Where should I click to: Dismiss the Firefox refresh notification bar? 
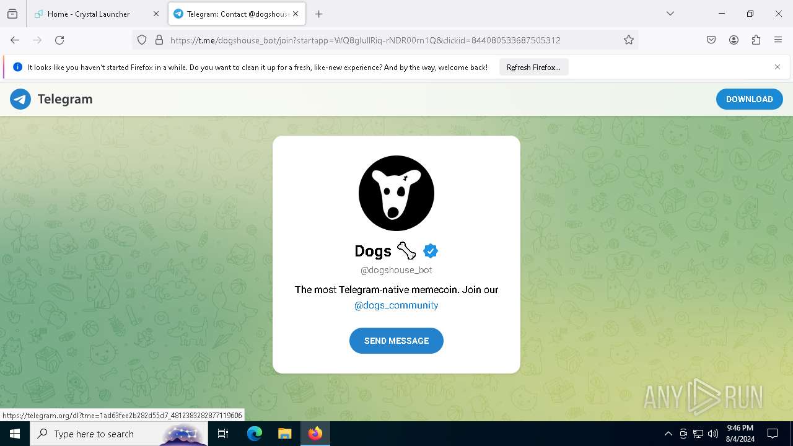[778, 67]
